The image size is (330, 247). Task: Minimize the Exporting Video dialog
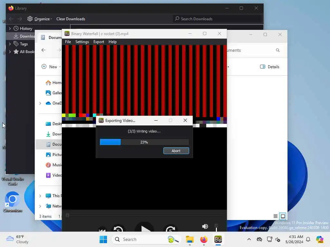[156, 120]
